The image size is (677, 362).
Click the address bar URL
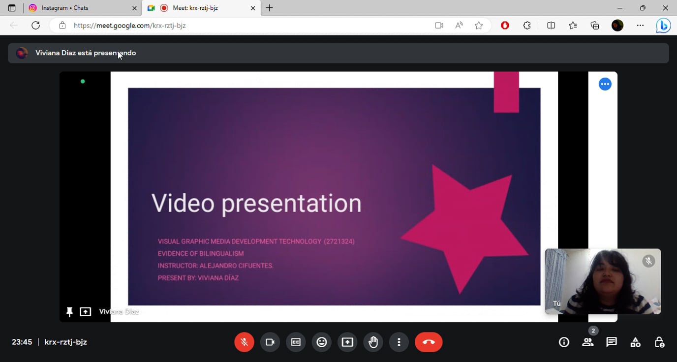pyautogui.click(x=130, y=26)
